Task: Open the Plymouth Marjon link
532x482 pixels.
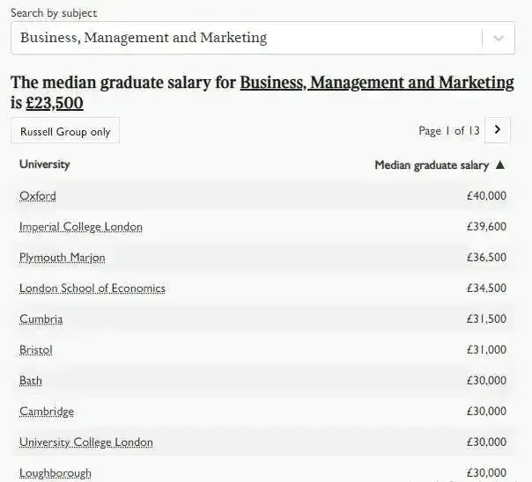Action: click(62, 258)
